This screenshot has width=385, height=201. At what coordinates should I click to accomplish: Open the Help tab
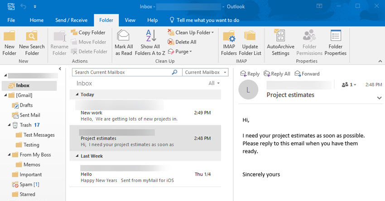pyautogui.click(x=152, y=20)
